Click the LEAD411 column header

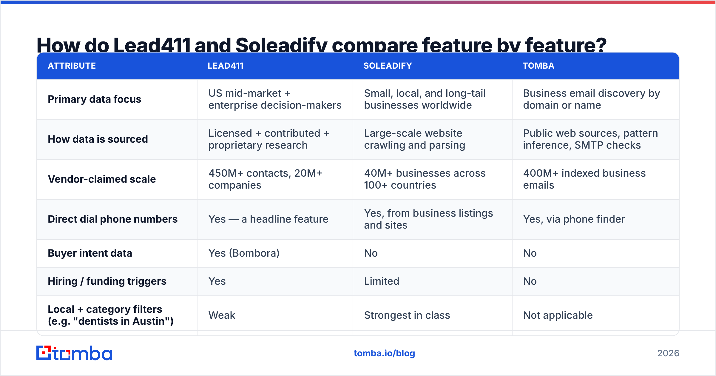[226, 66]
